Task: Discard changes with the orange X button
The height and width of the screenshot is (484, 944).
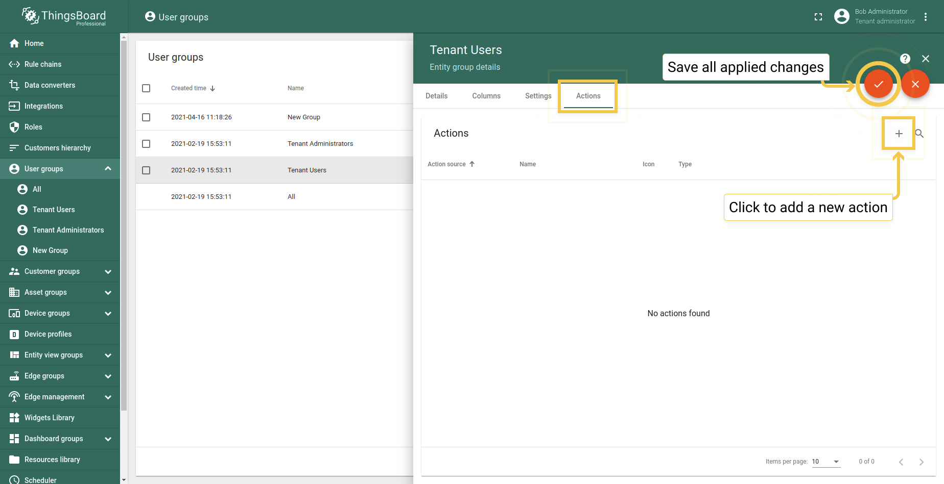Action: click(915, 84)
